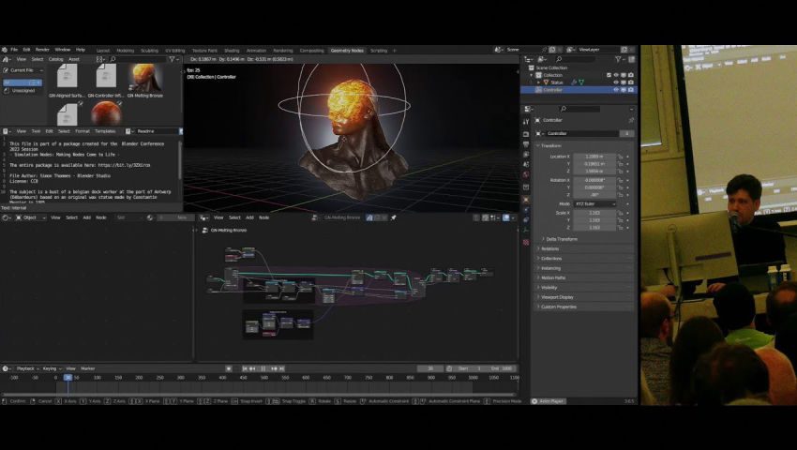Expand the Statue object in outliner
The width and height of the screenshot is (797, 450).
pos(539,82)
